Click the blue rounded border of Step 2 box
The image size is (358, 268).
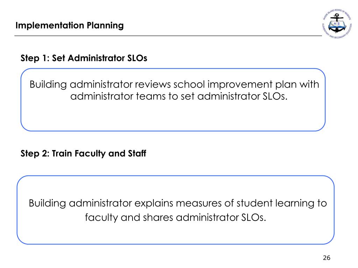[x=176, y=176]
